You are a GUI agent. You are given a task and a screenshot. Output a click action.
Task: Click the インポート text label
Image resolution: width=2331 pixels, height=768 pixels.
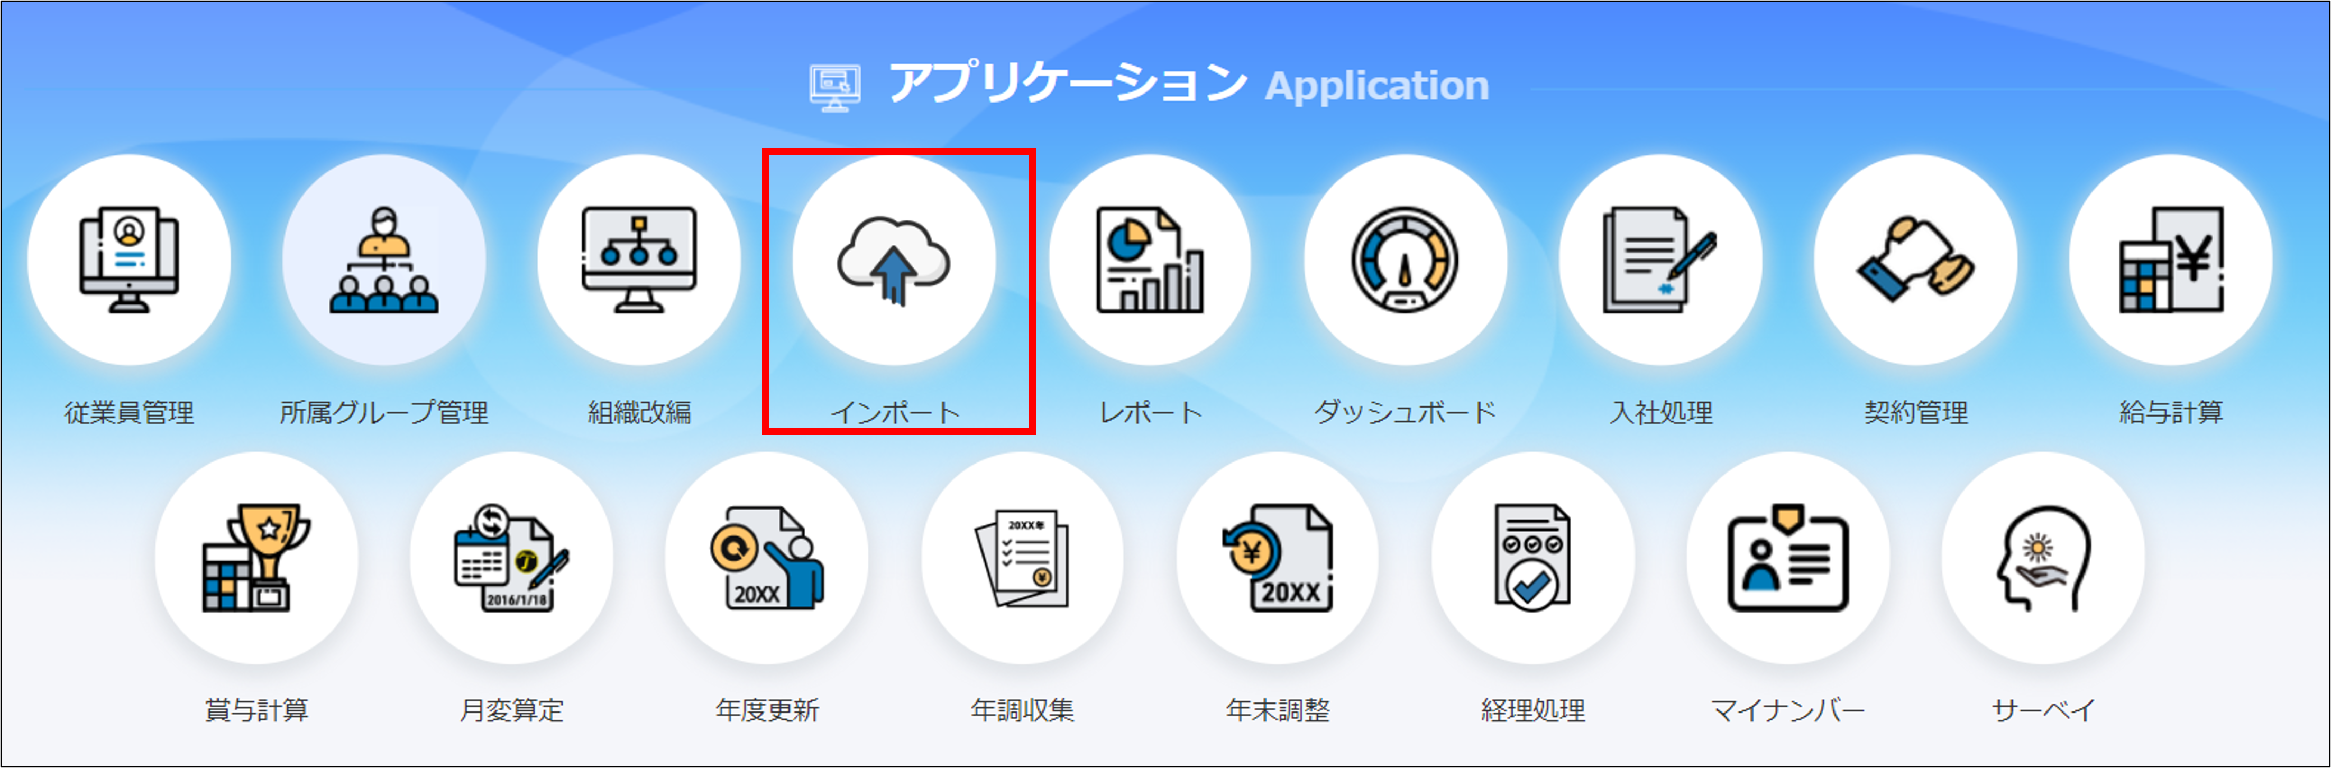pos(895,412)
